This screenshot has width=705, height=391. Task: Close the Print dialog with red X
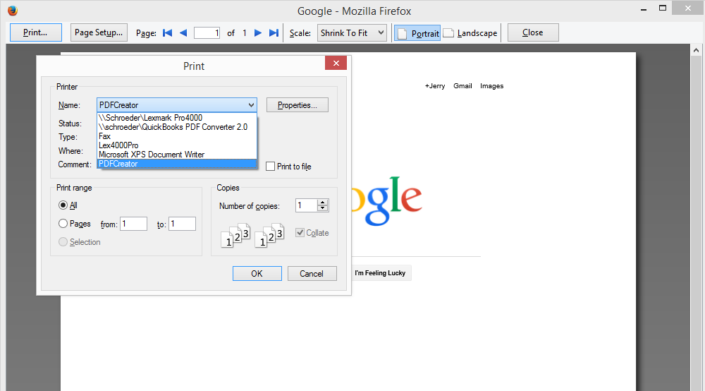(x=336, y=63)
